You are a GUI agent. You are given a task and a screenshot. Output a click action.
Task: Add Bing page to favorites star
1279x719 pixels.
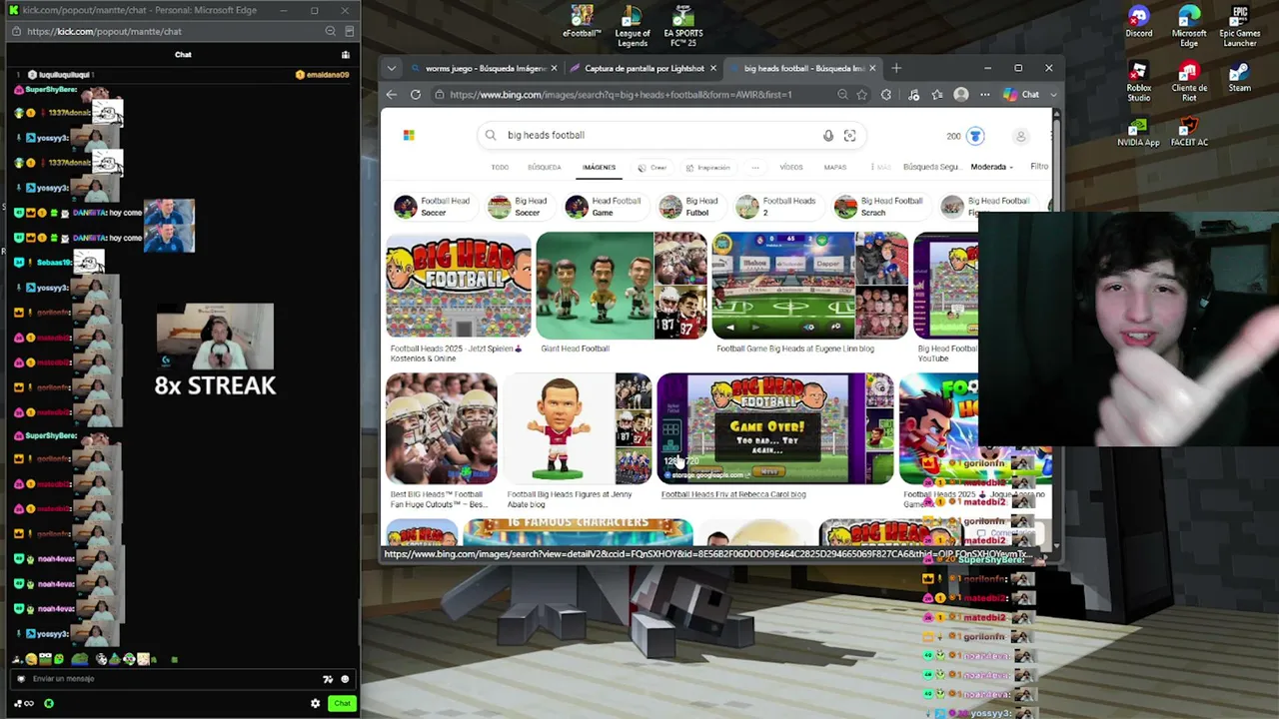coord(862,95)
